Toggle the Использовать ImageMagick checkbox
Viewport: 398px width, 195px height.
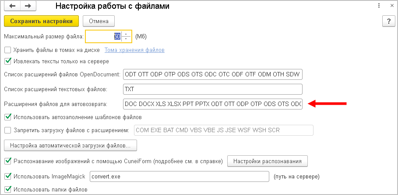click(x=7, y=177)
